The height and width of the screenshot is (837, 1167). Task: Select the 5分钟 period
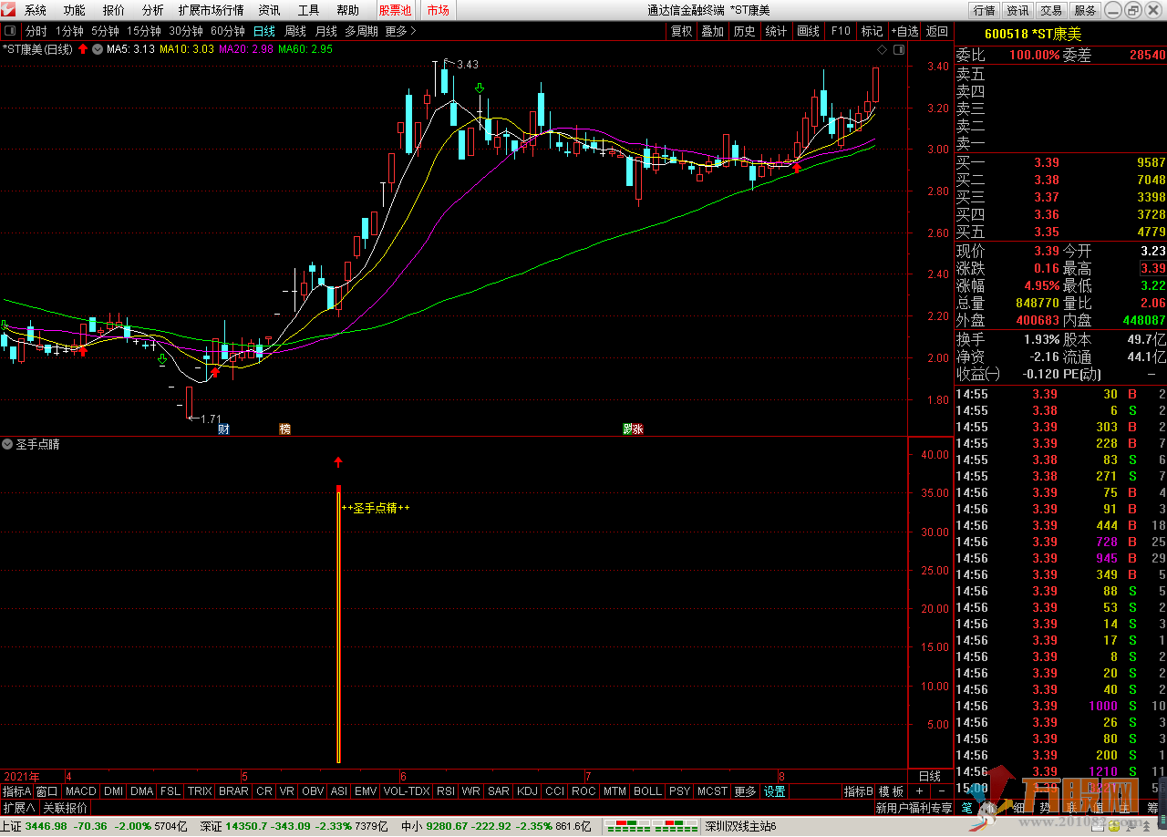[x=105, y=31]
